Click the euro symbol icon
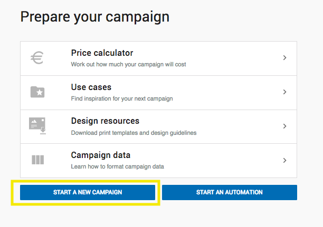Screen dimensions: 323x227 tap(37, 58)
